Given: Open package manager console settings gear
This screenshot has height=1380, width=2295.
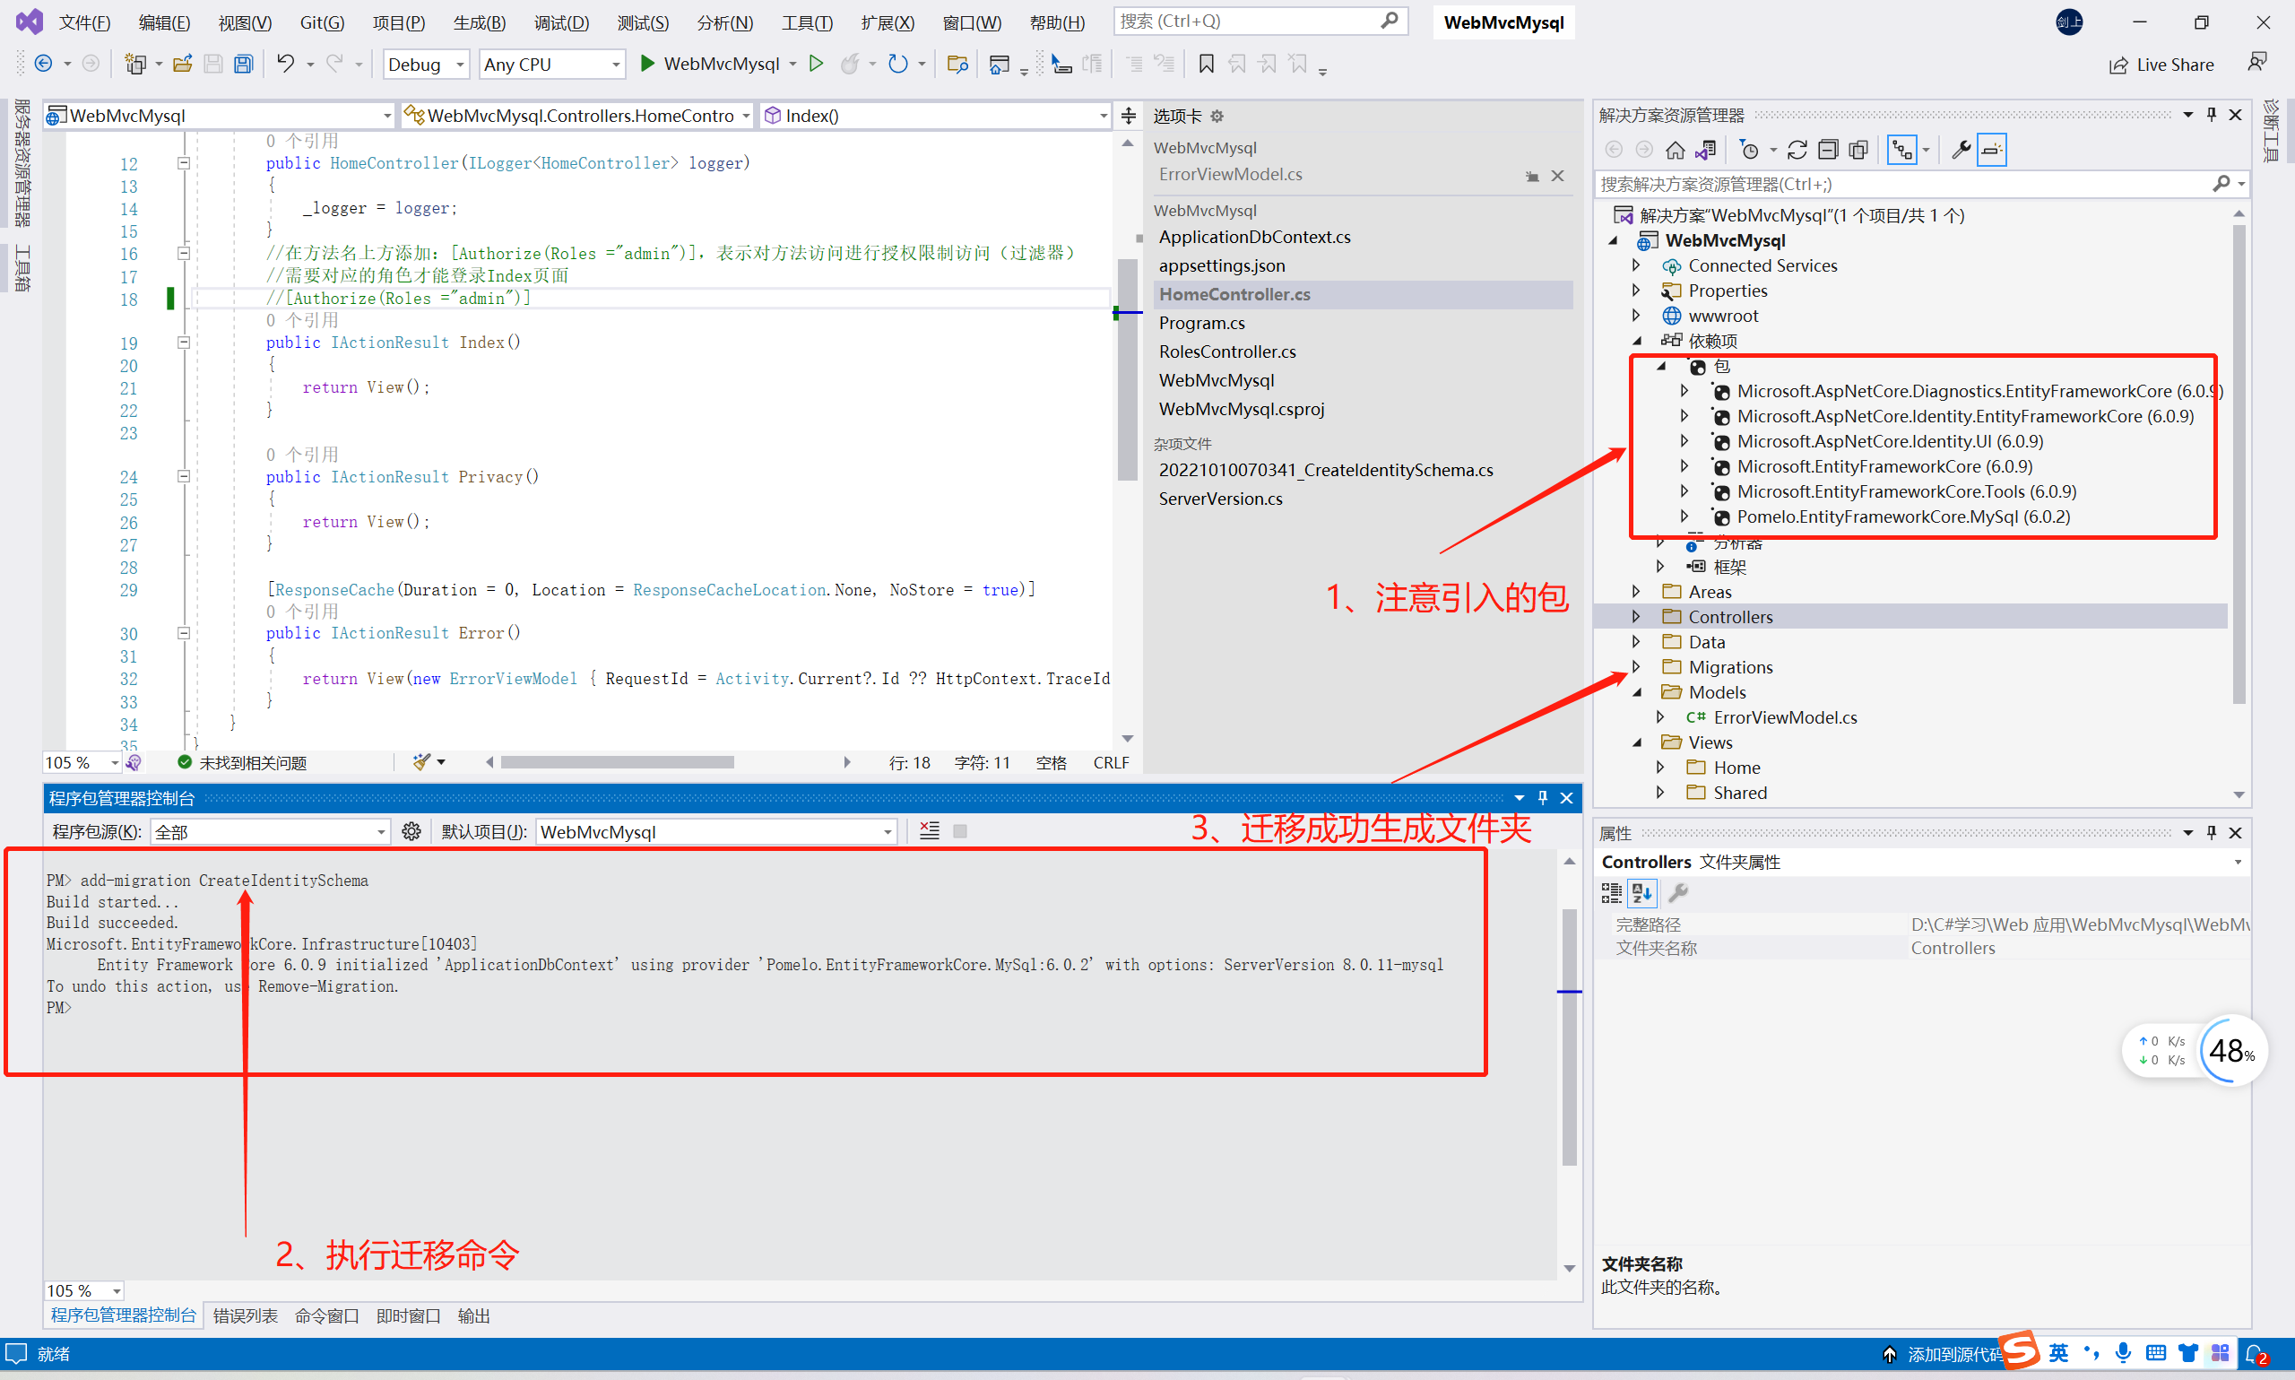Looking at the screenshot, I should 411,831.
